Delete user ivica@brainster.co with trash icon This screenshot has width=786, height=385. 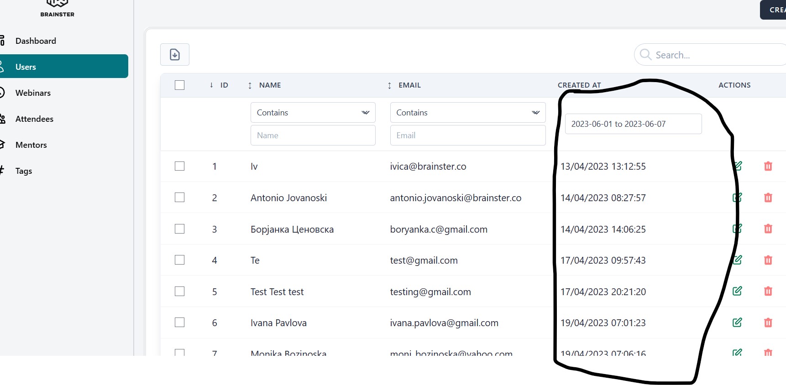(768, 166)
